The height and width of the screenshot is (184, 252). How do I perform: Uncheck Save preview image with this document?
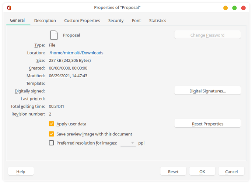click(x=52, y=134)
